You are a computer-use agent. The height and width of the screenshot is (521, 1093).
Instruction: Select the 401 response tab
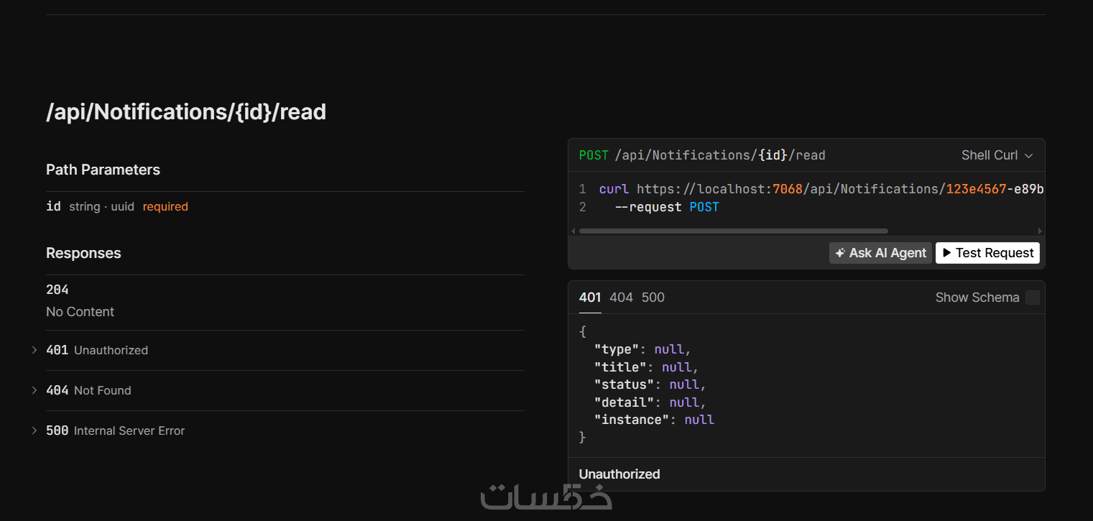pyautogui.click(x=590, y=298)
